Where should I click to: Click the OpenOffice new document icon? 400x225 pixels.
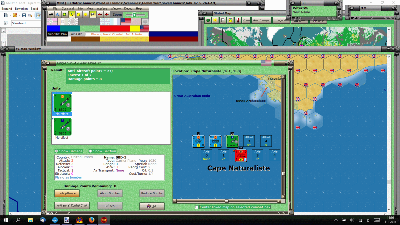click(6, 15)
